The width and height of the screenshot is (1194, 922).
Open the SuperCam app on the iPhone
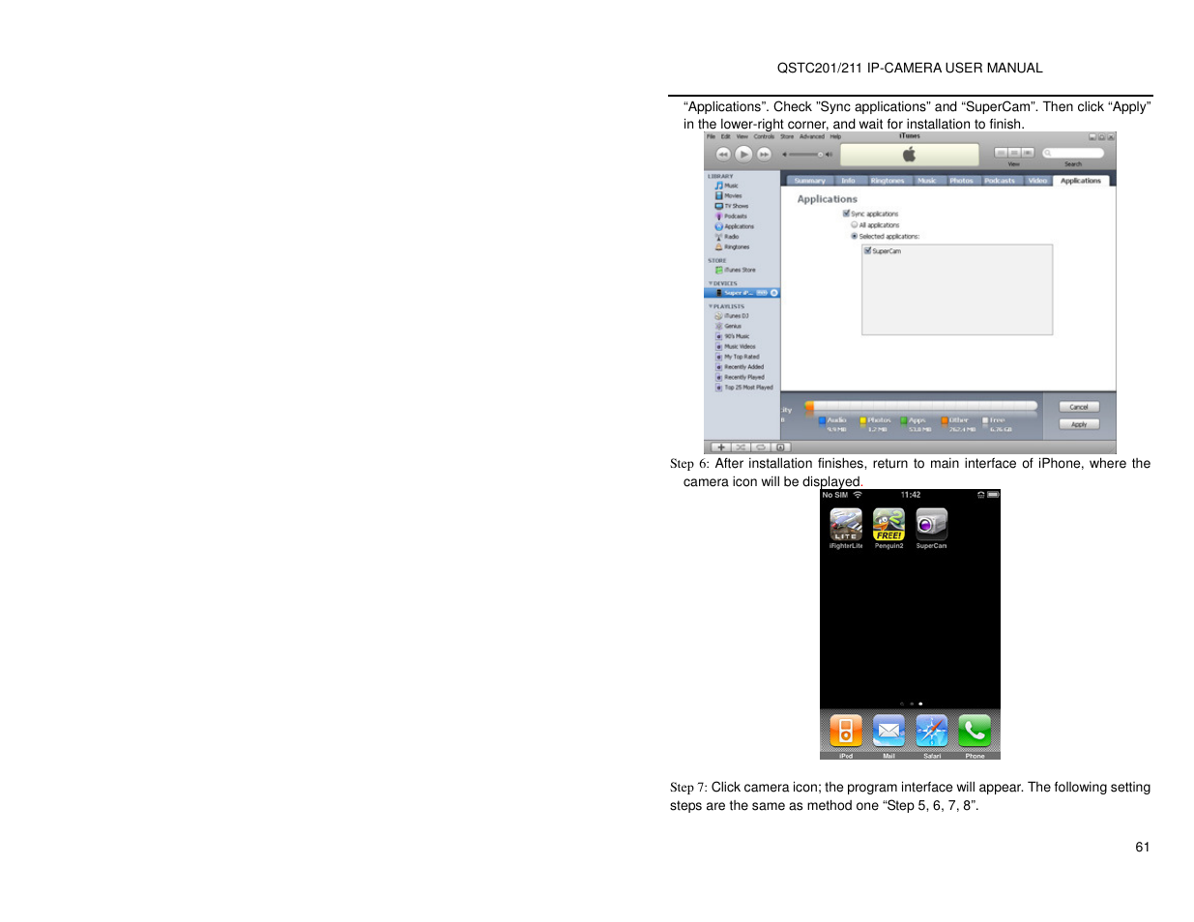(932, 525)
